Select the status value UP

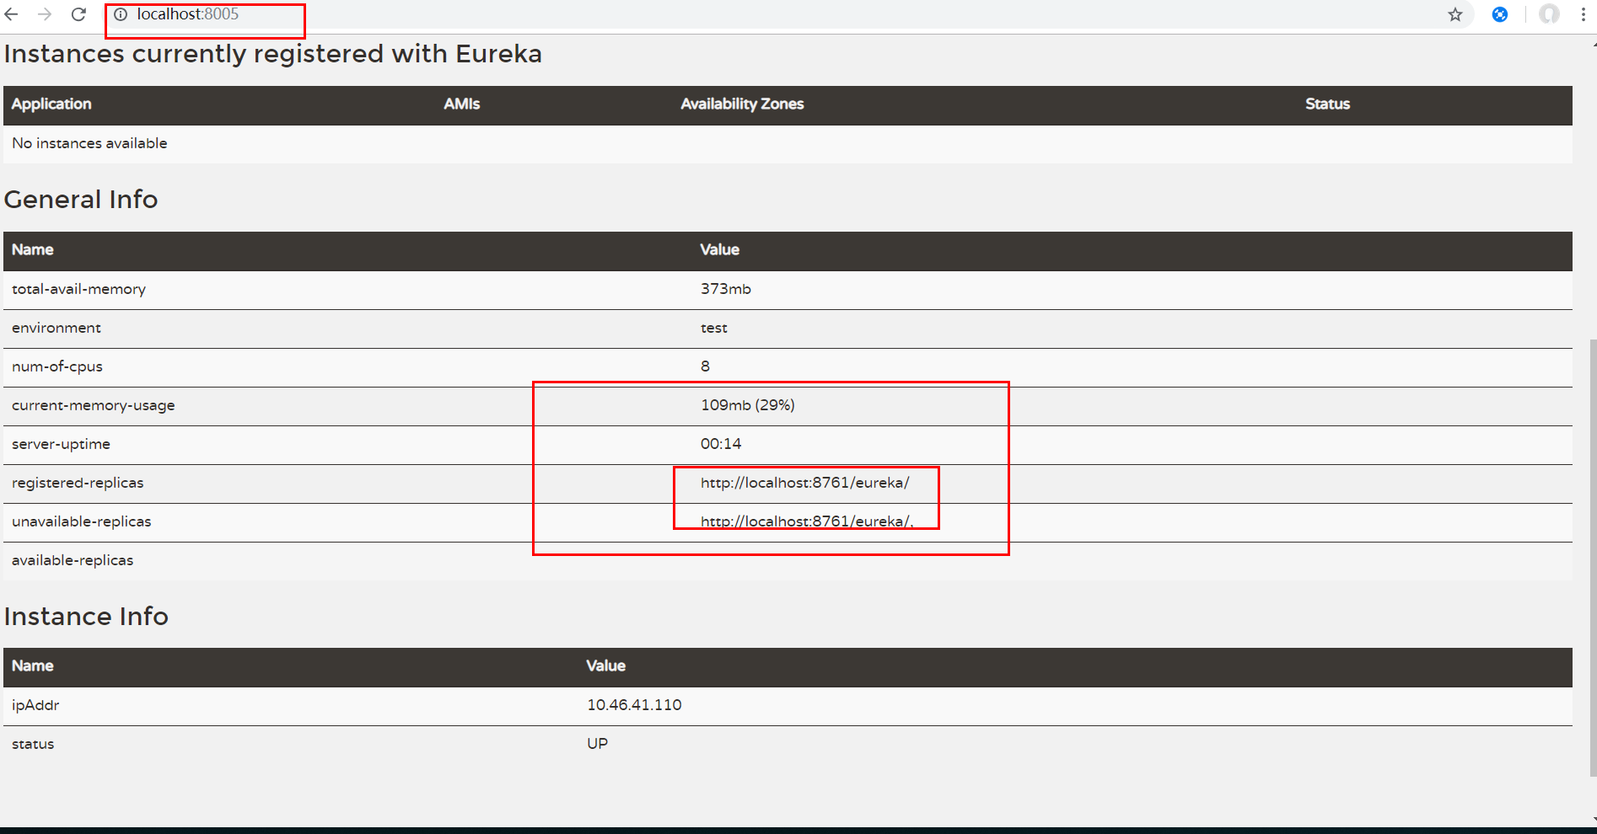pyautogui.click(x=597, y=744)
